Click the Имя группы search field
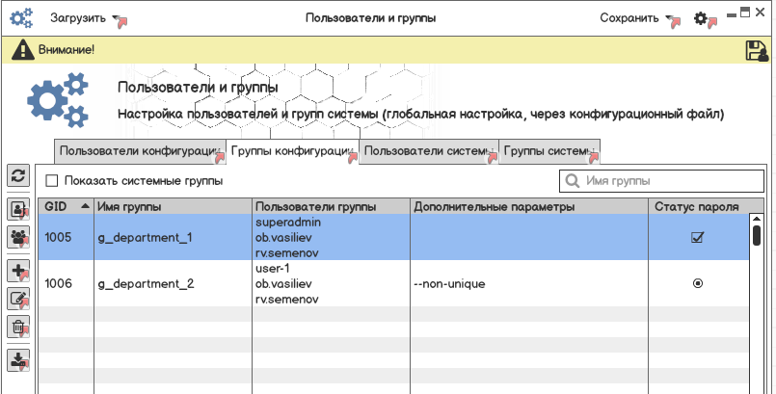 [x=661, y=181]
